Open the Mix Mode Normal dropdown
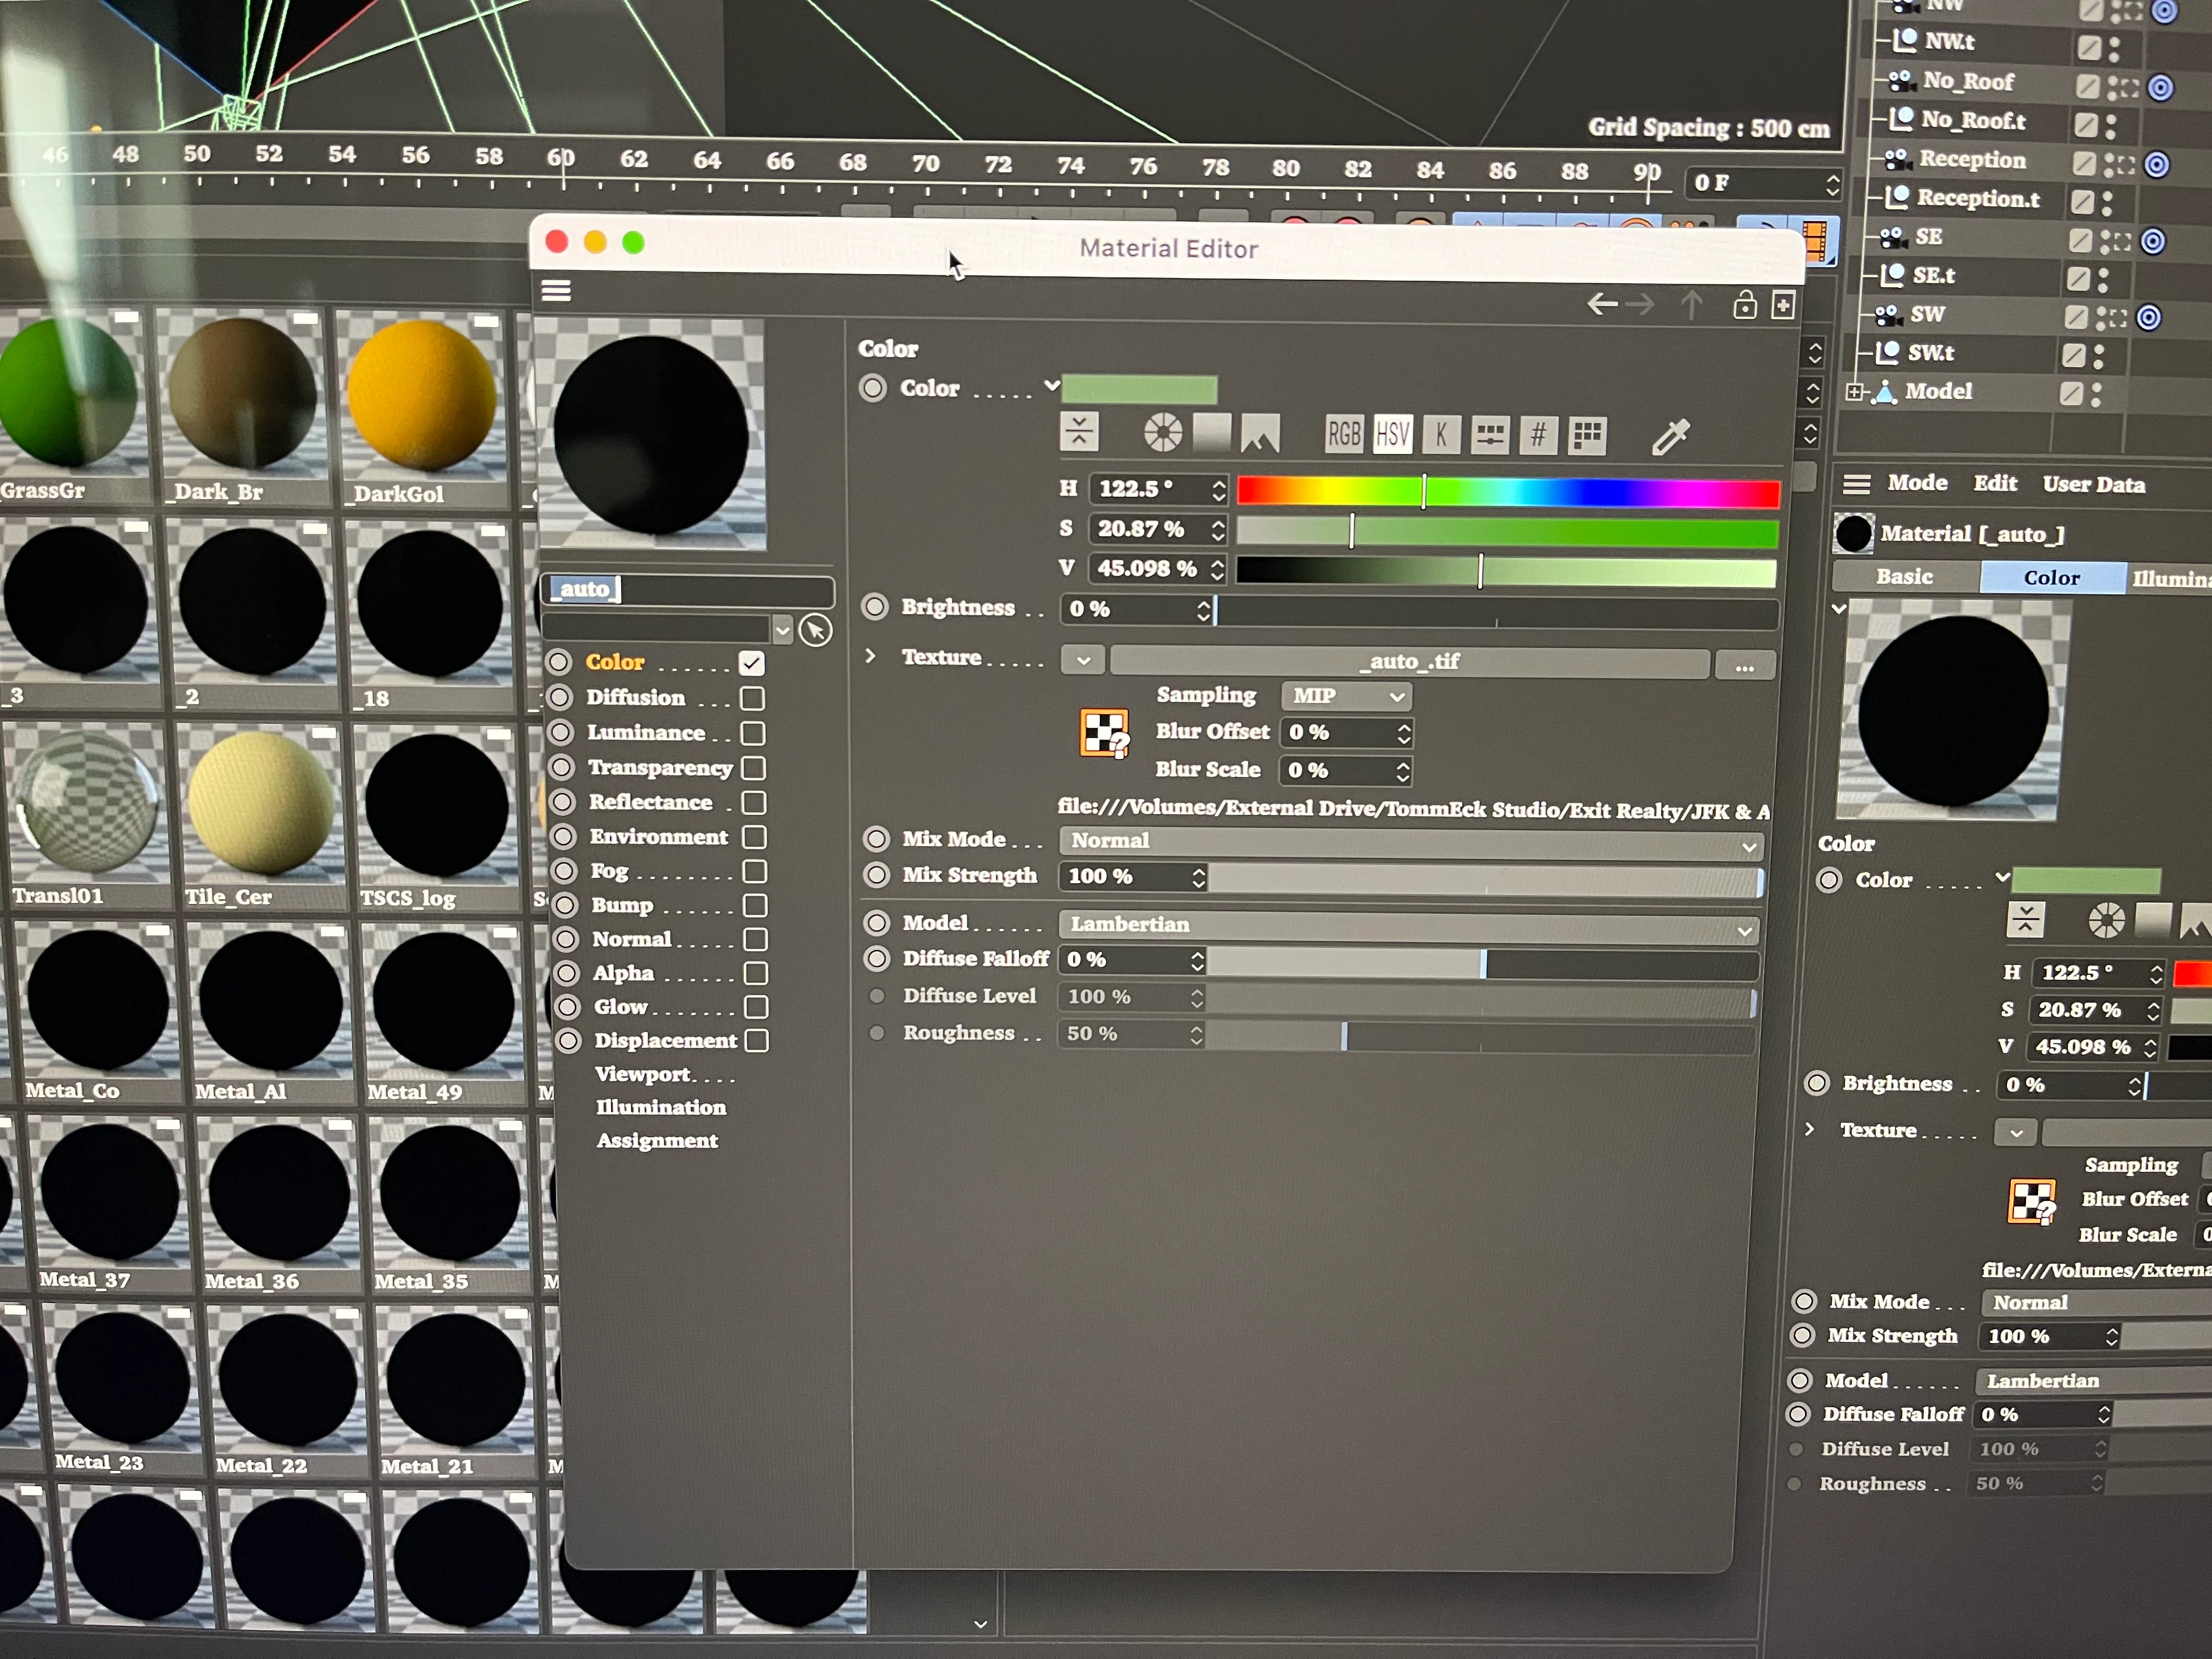Screen dimensions: 2212x1659 tap(1410, 842)
